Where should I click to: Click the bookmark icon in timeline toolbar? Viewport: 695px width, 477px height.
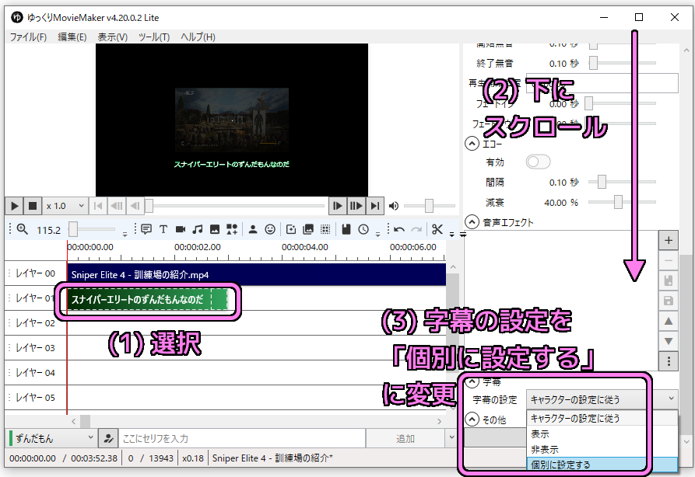346,229
